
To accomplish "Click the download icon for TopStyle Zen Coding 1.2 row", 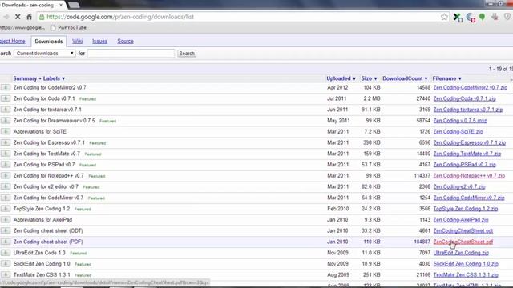I will (6, 209).
